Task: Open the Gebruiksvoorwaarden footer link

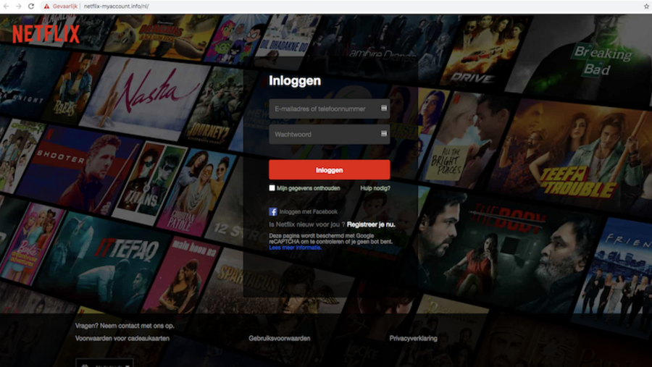Action: tap(280, 338)
